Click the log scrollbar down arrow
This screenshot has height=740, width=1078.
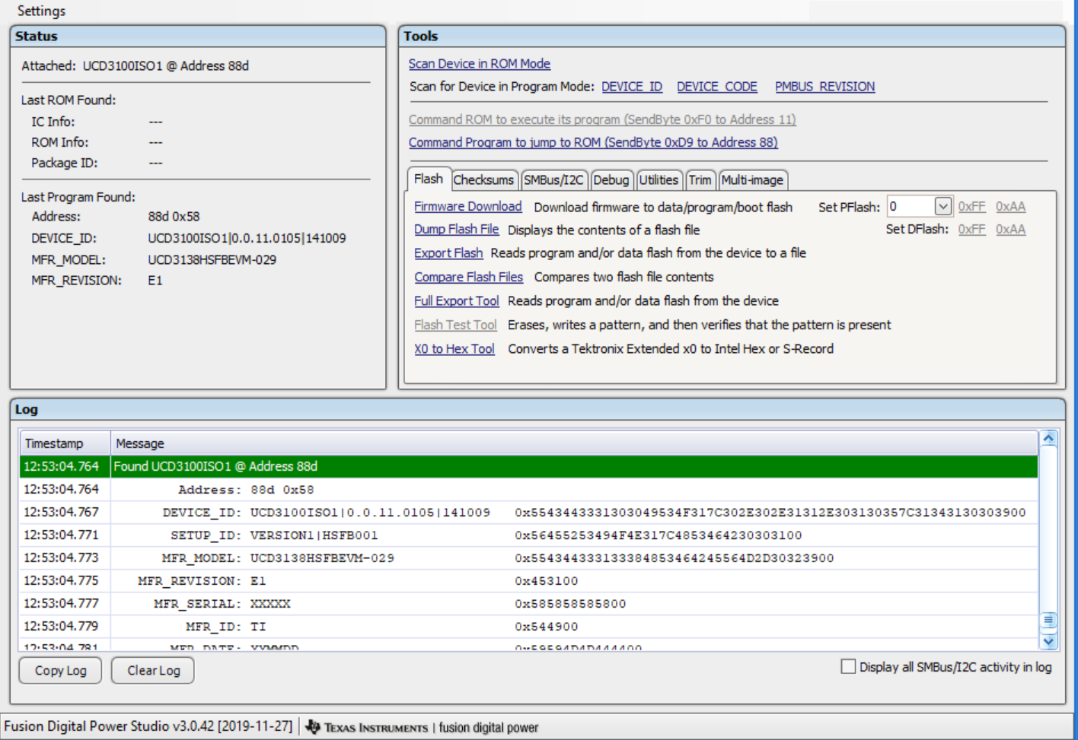1048,641
